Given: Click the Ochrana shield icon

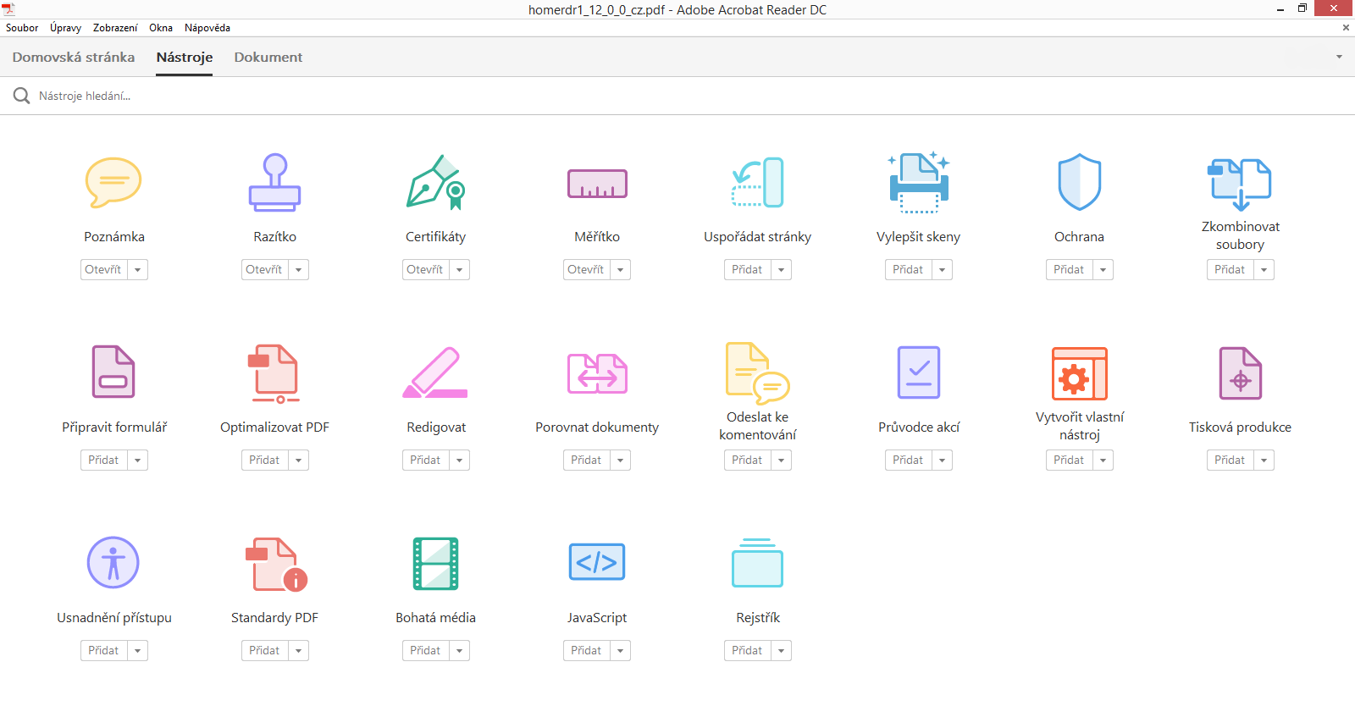Looking at the screenshot, I should point(1079,182).
